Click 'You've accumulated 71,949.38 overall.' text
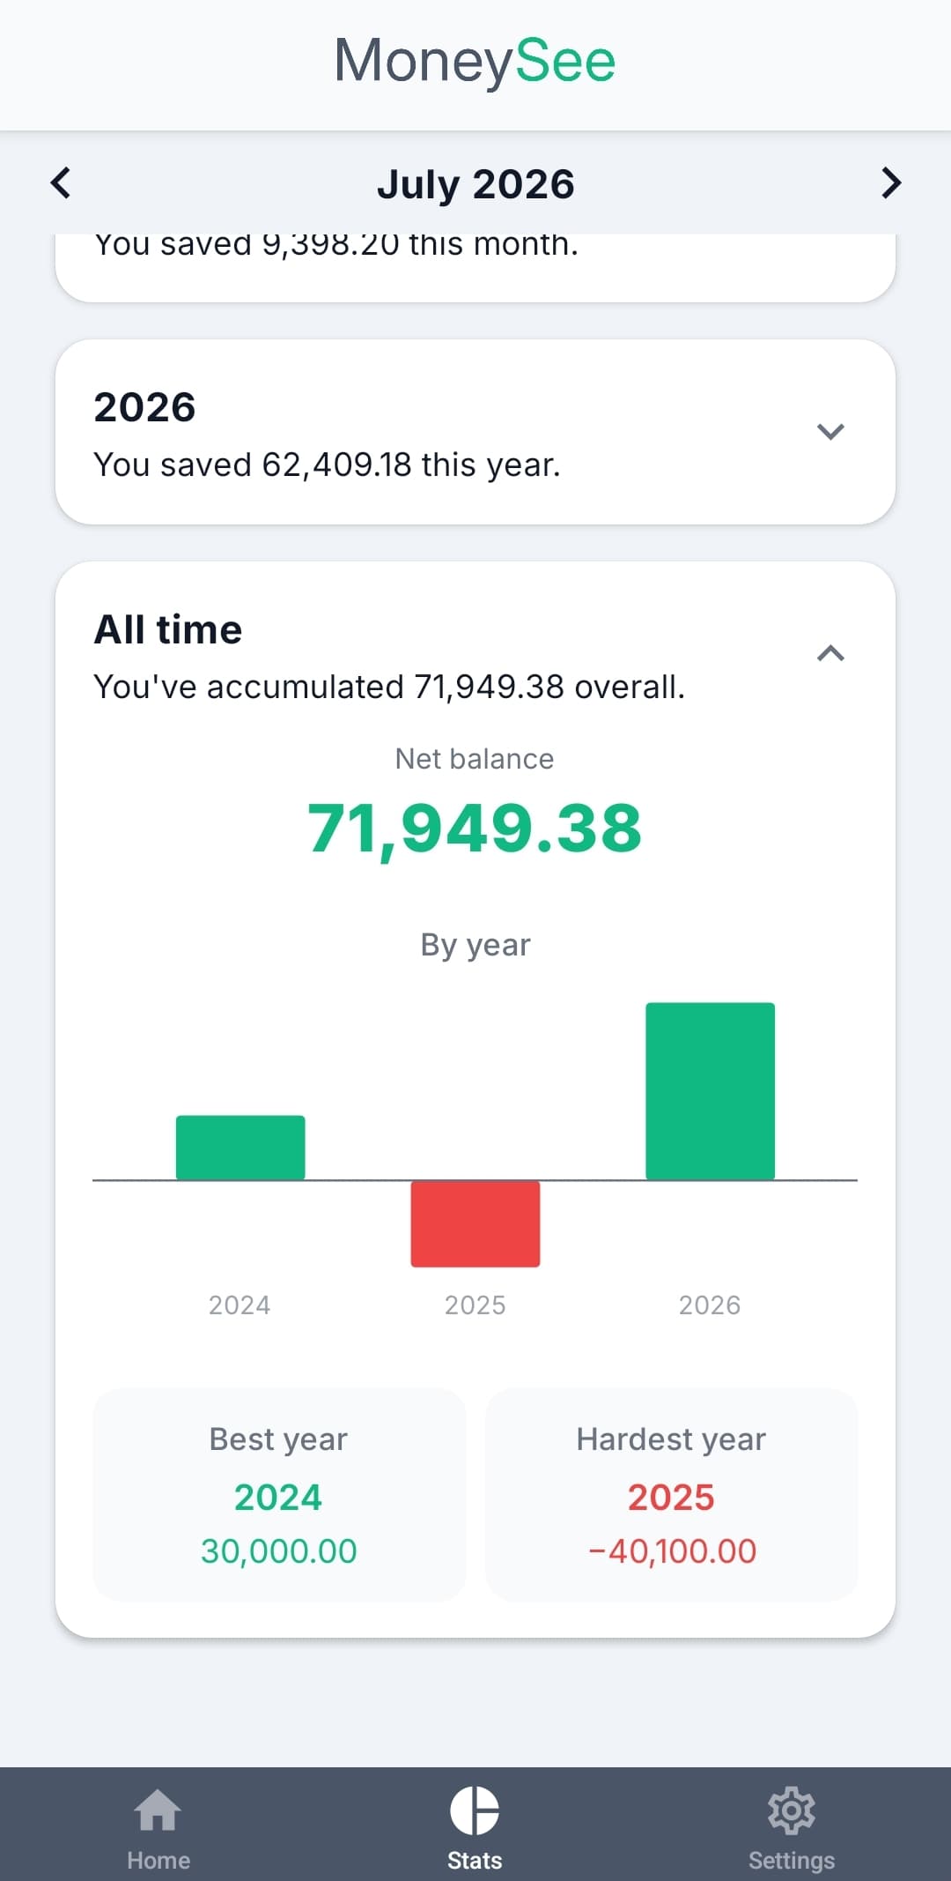 click(x=389, y=687)
